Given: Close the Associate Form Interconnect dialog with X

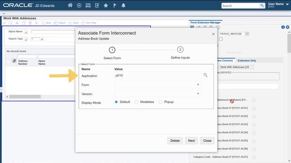Looking at the screenshot, I should (213, 34).
